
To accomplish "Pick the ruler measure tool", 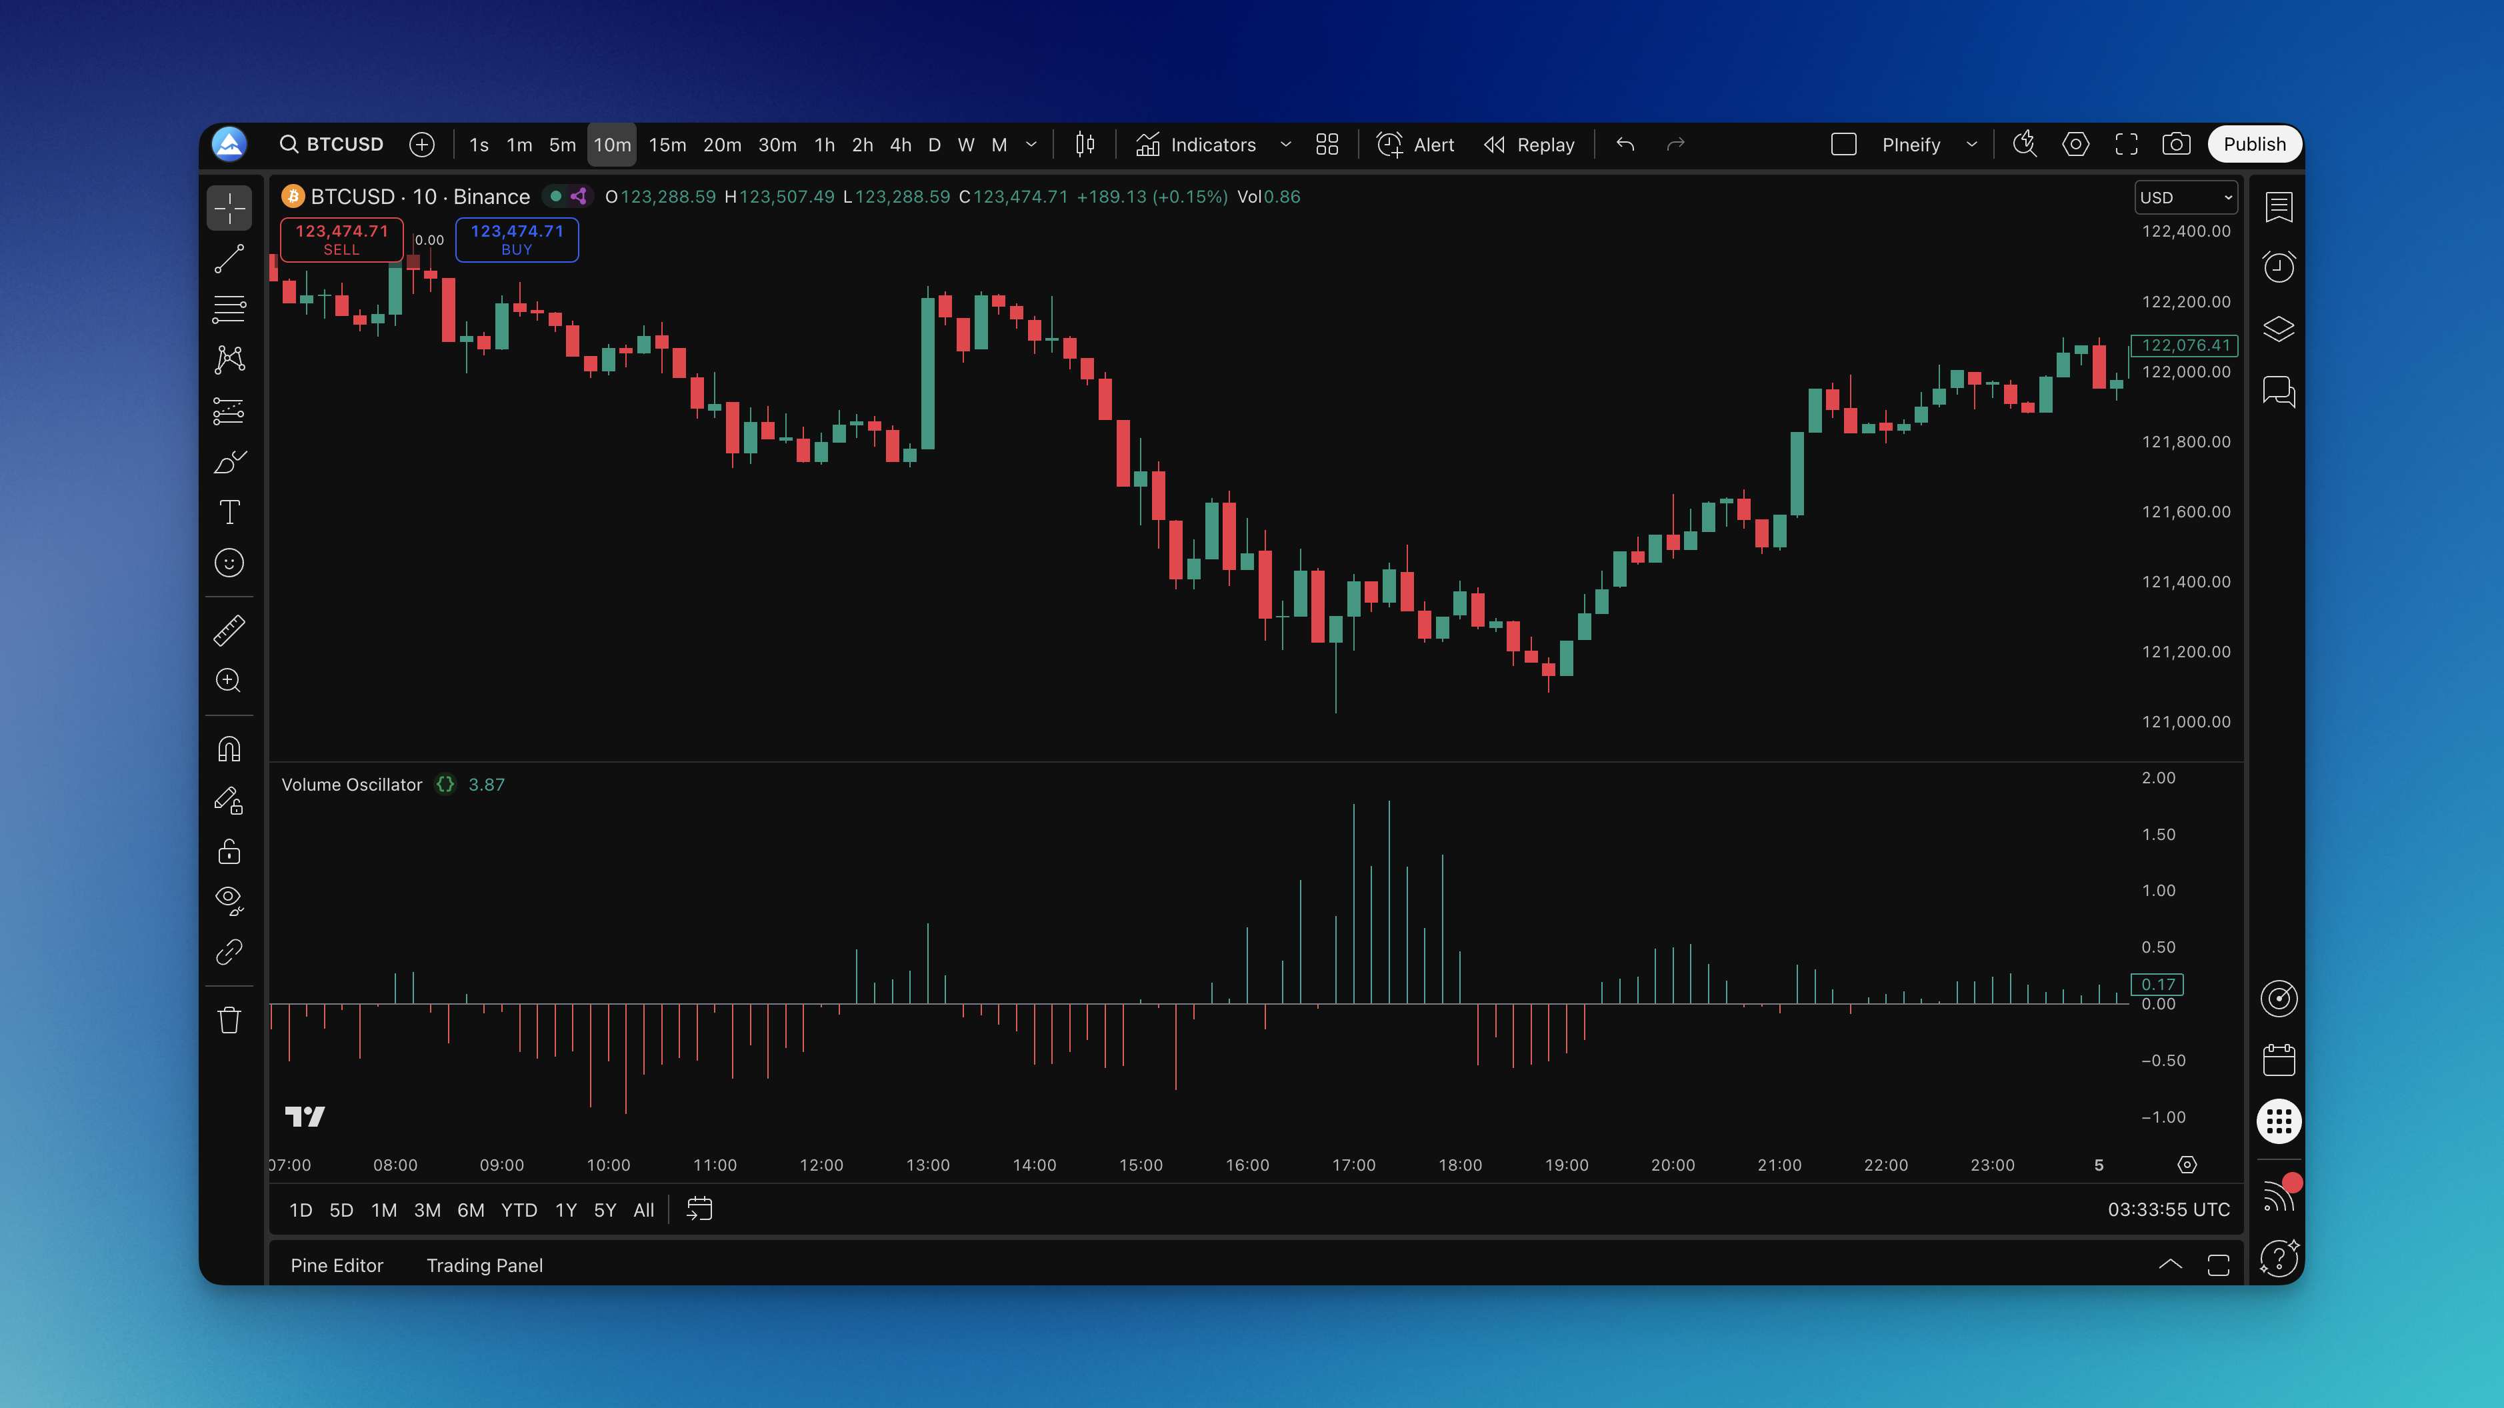I will click(x=229, y=631).
